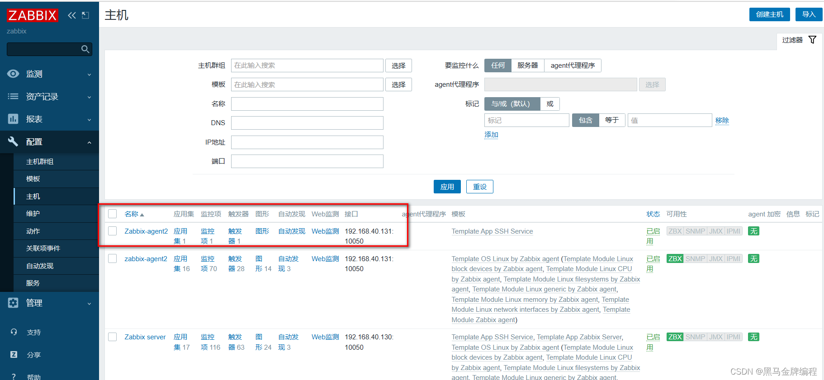The height and width of the screenshot is (380, 824).
Task: Select 任何 monitored-by option
Action: [498, 66]
